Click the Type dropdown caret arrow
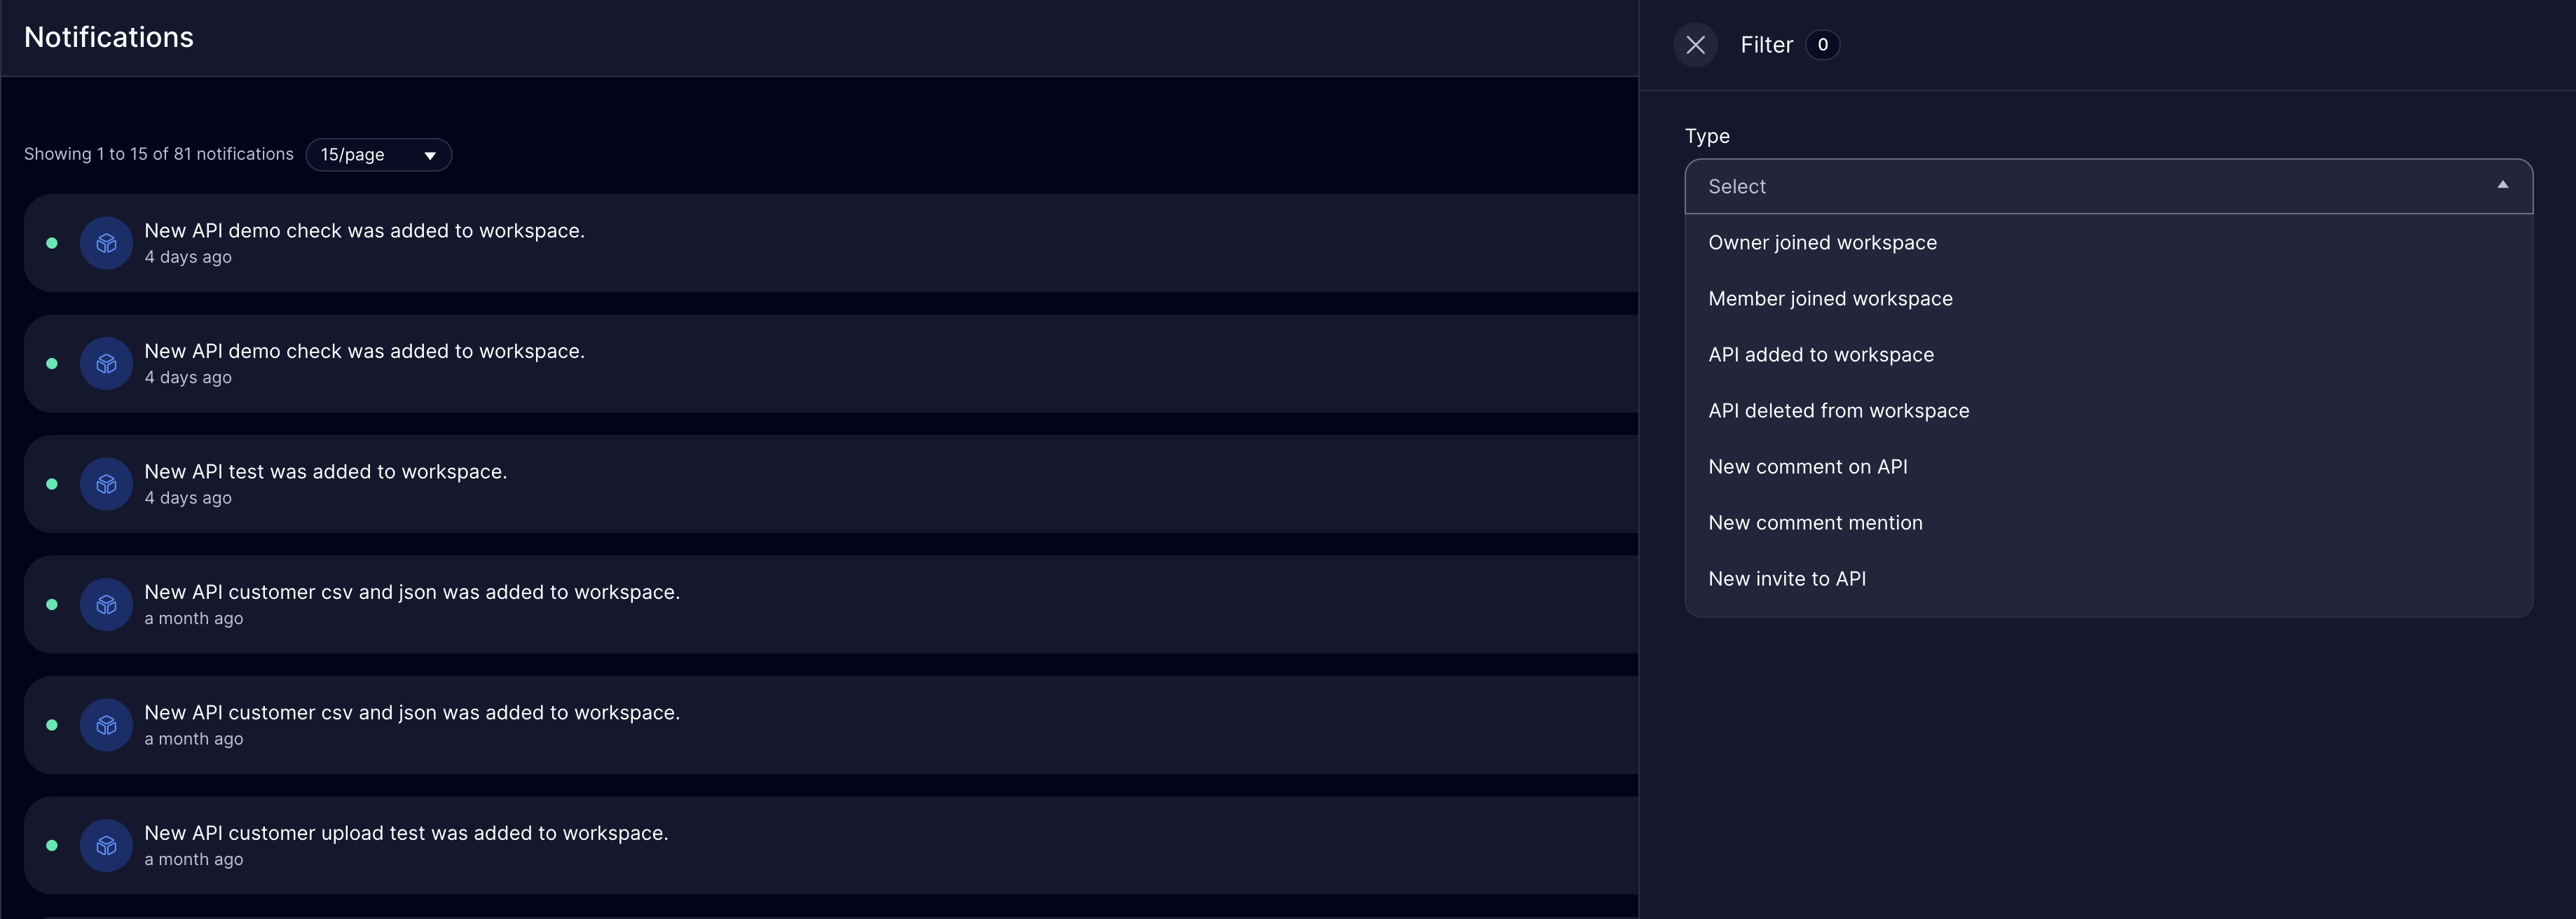2576x919 pixels. [x=2502, y=185]
